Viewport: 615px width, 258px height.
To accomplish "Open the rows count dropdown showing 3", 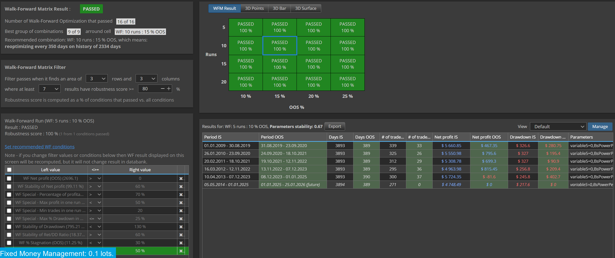I will [x=96, y=79].
